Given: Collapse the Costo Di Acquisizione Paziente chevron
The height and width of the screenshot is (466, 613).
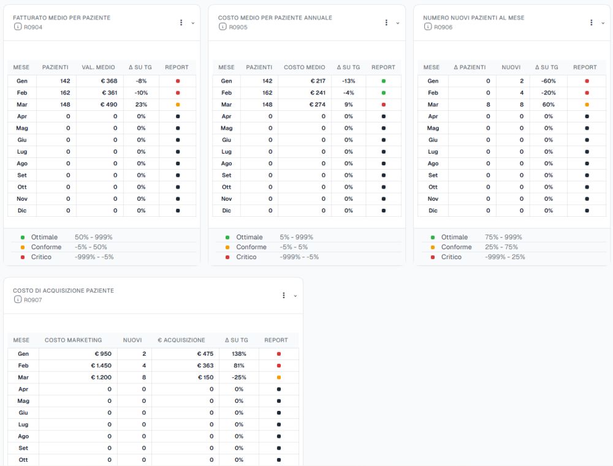Looking at the screenshot, I should pos(295,296).
